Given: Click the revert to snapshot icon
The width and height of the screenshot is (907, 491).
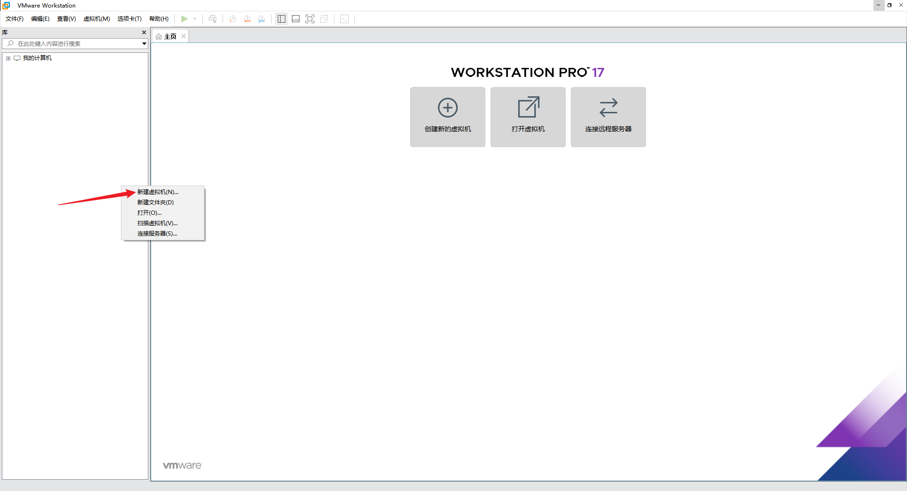Looking at the screenshot, I should click(x=247, y=19).
